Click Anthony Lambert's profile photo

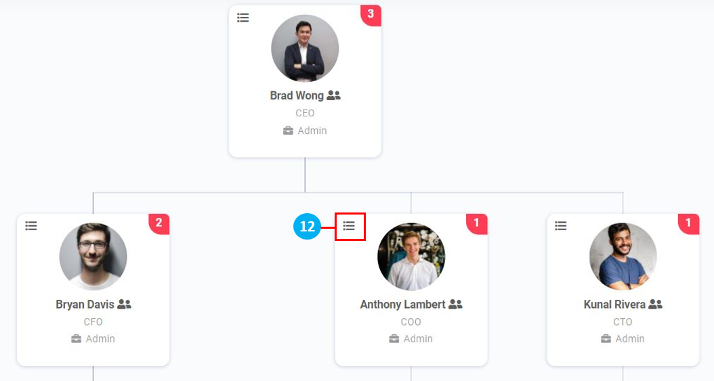[x=411, y=256]
